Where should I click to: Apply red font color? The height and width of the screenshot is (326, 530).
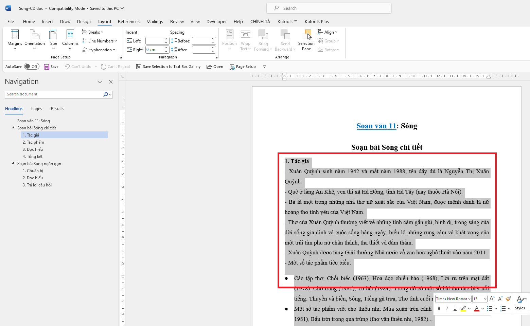(477, 308)
